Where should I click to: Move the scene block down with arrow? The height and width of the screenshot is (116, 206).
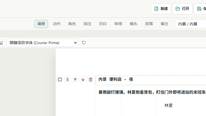point(83,80)
